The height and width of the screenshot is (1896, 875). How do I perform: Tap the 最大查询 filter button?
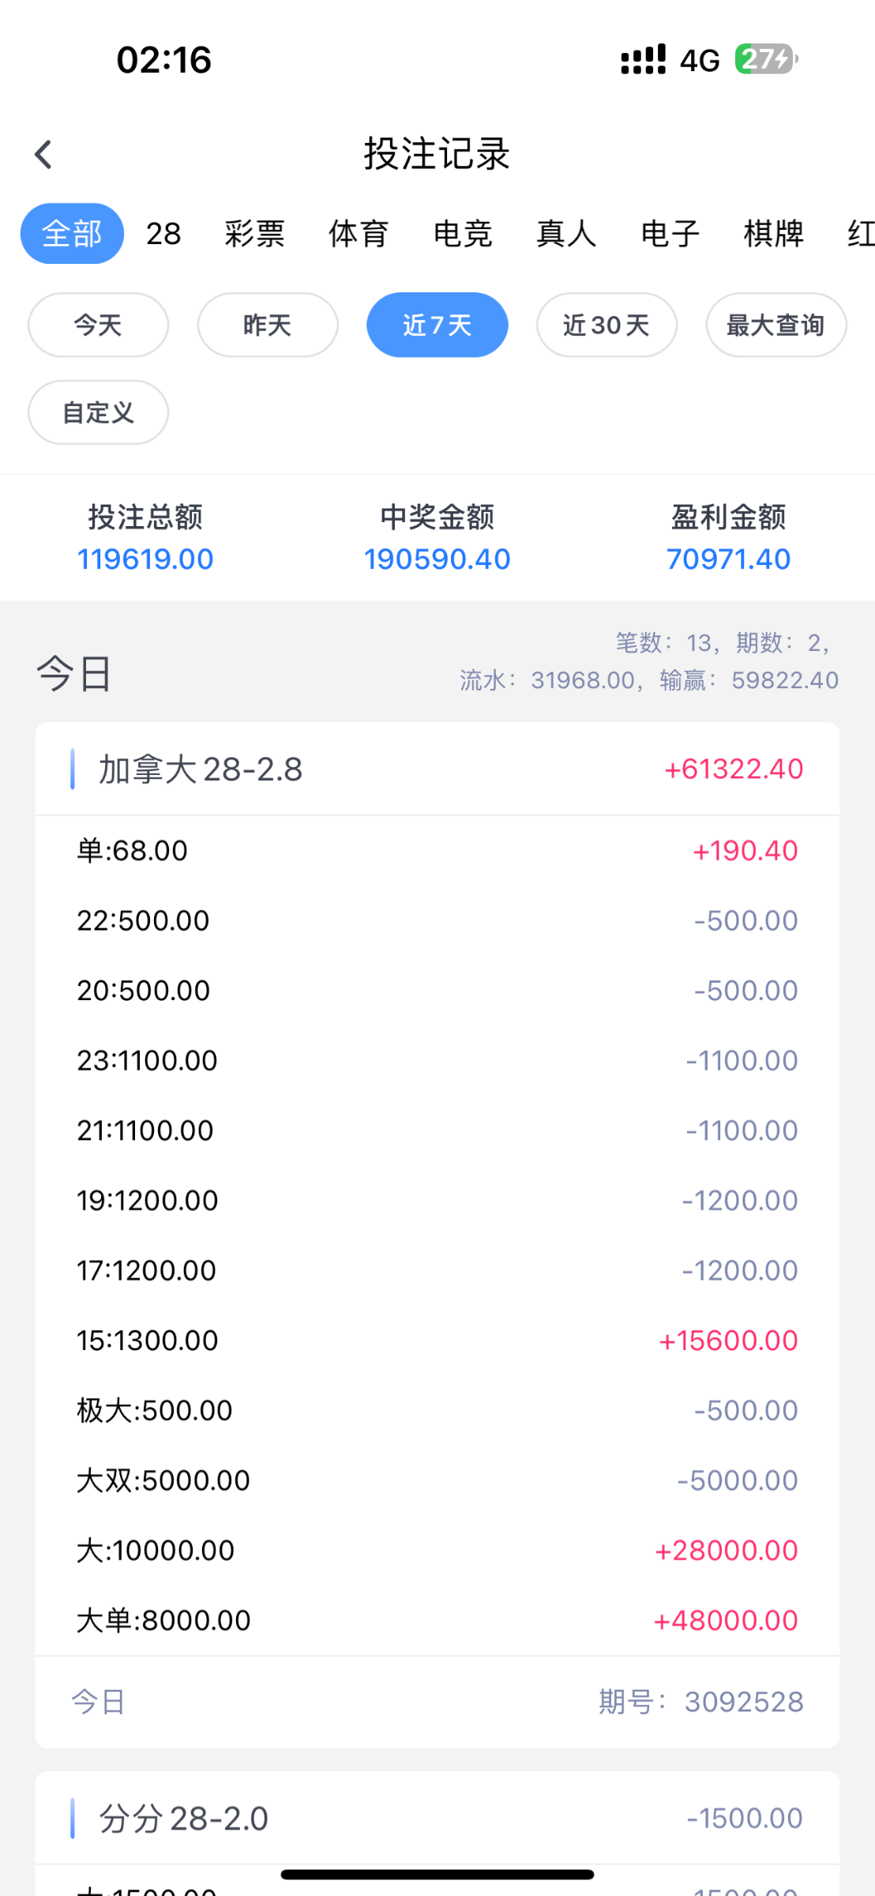(x=775, y=325)
